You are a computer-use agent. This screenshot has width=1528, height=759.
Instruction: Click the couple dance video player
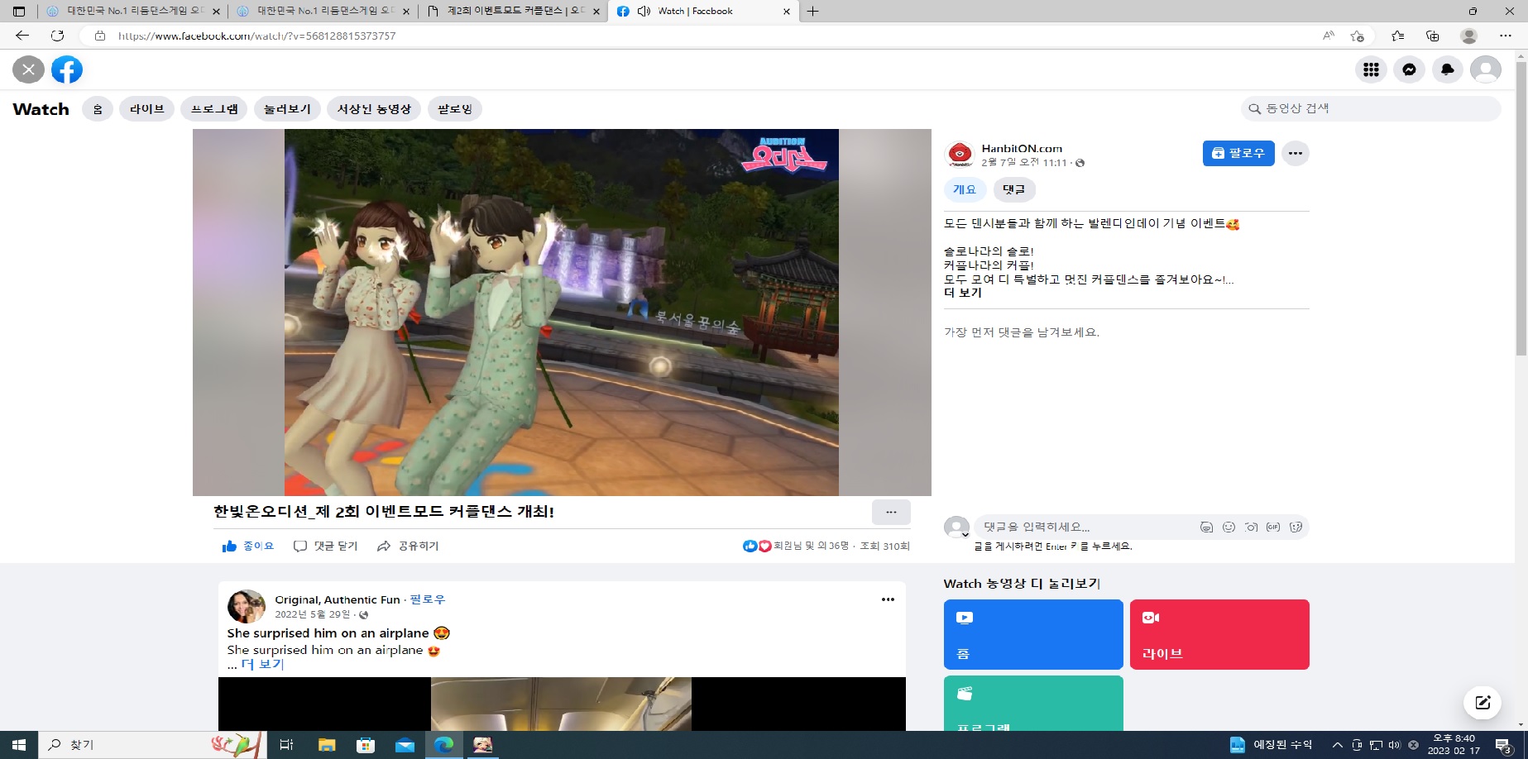click(x=562, y=313)
